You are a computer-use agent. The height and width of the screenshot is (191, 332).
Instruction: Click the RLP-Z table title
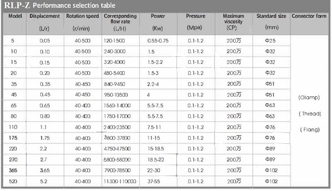[x=59, y=6]
